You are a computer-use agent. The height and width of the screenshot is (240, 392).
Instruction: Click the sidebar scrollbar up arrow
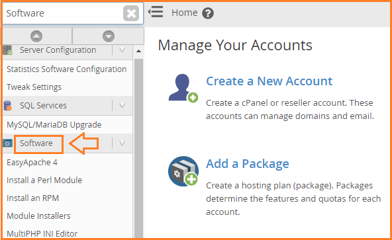click(x=138, y=51)
